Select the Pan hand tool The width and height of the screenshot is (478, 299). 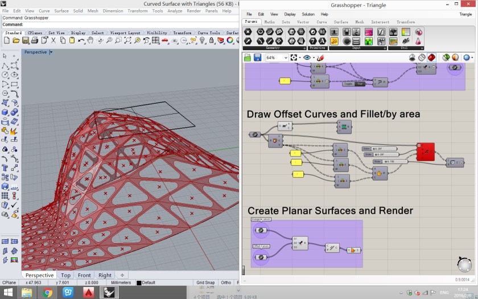[91, 40]
